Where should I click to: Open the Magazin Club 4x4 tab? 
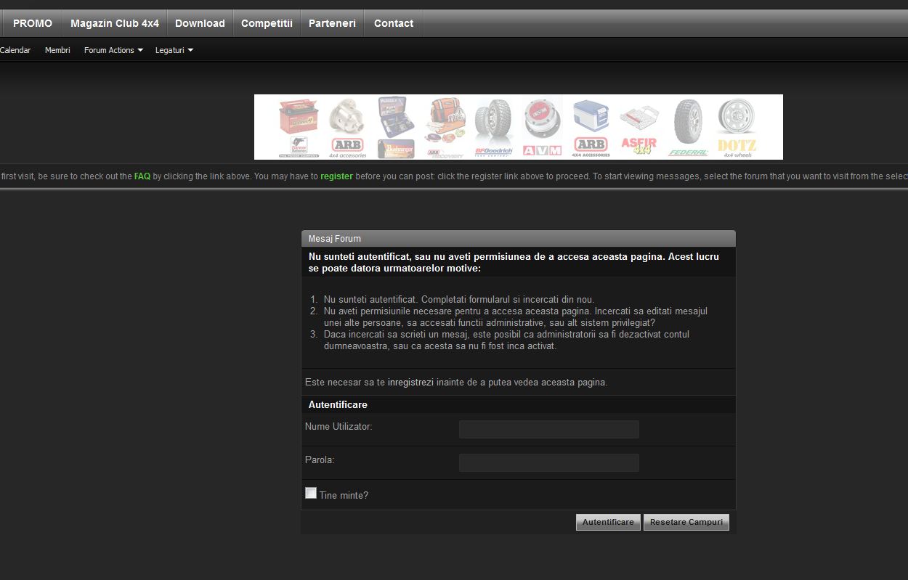pyautogui.click(x=115, y=23)
